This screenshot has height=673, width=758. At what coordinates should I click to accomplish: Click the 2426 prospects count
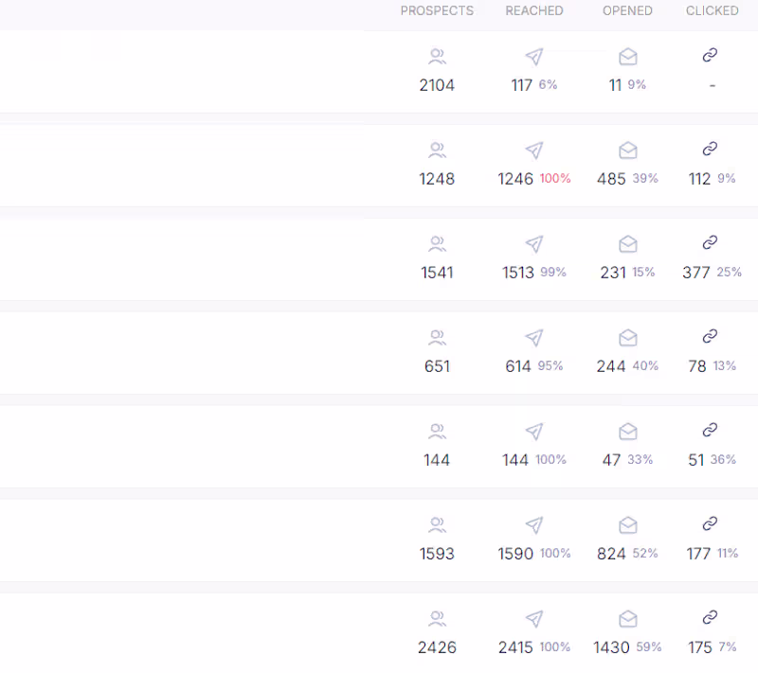coord(437,647)
